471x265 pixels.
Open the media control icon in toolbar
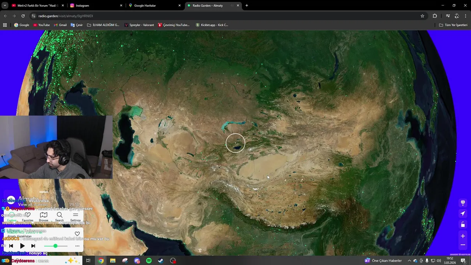point(448,16)
